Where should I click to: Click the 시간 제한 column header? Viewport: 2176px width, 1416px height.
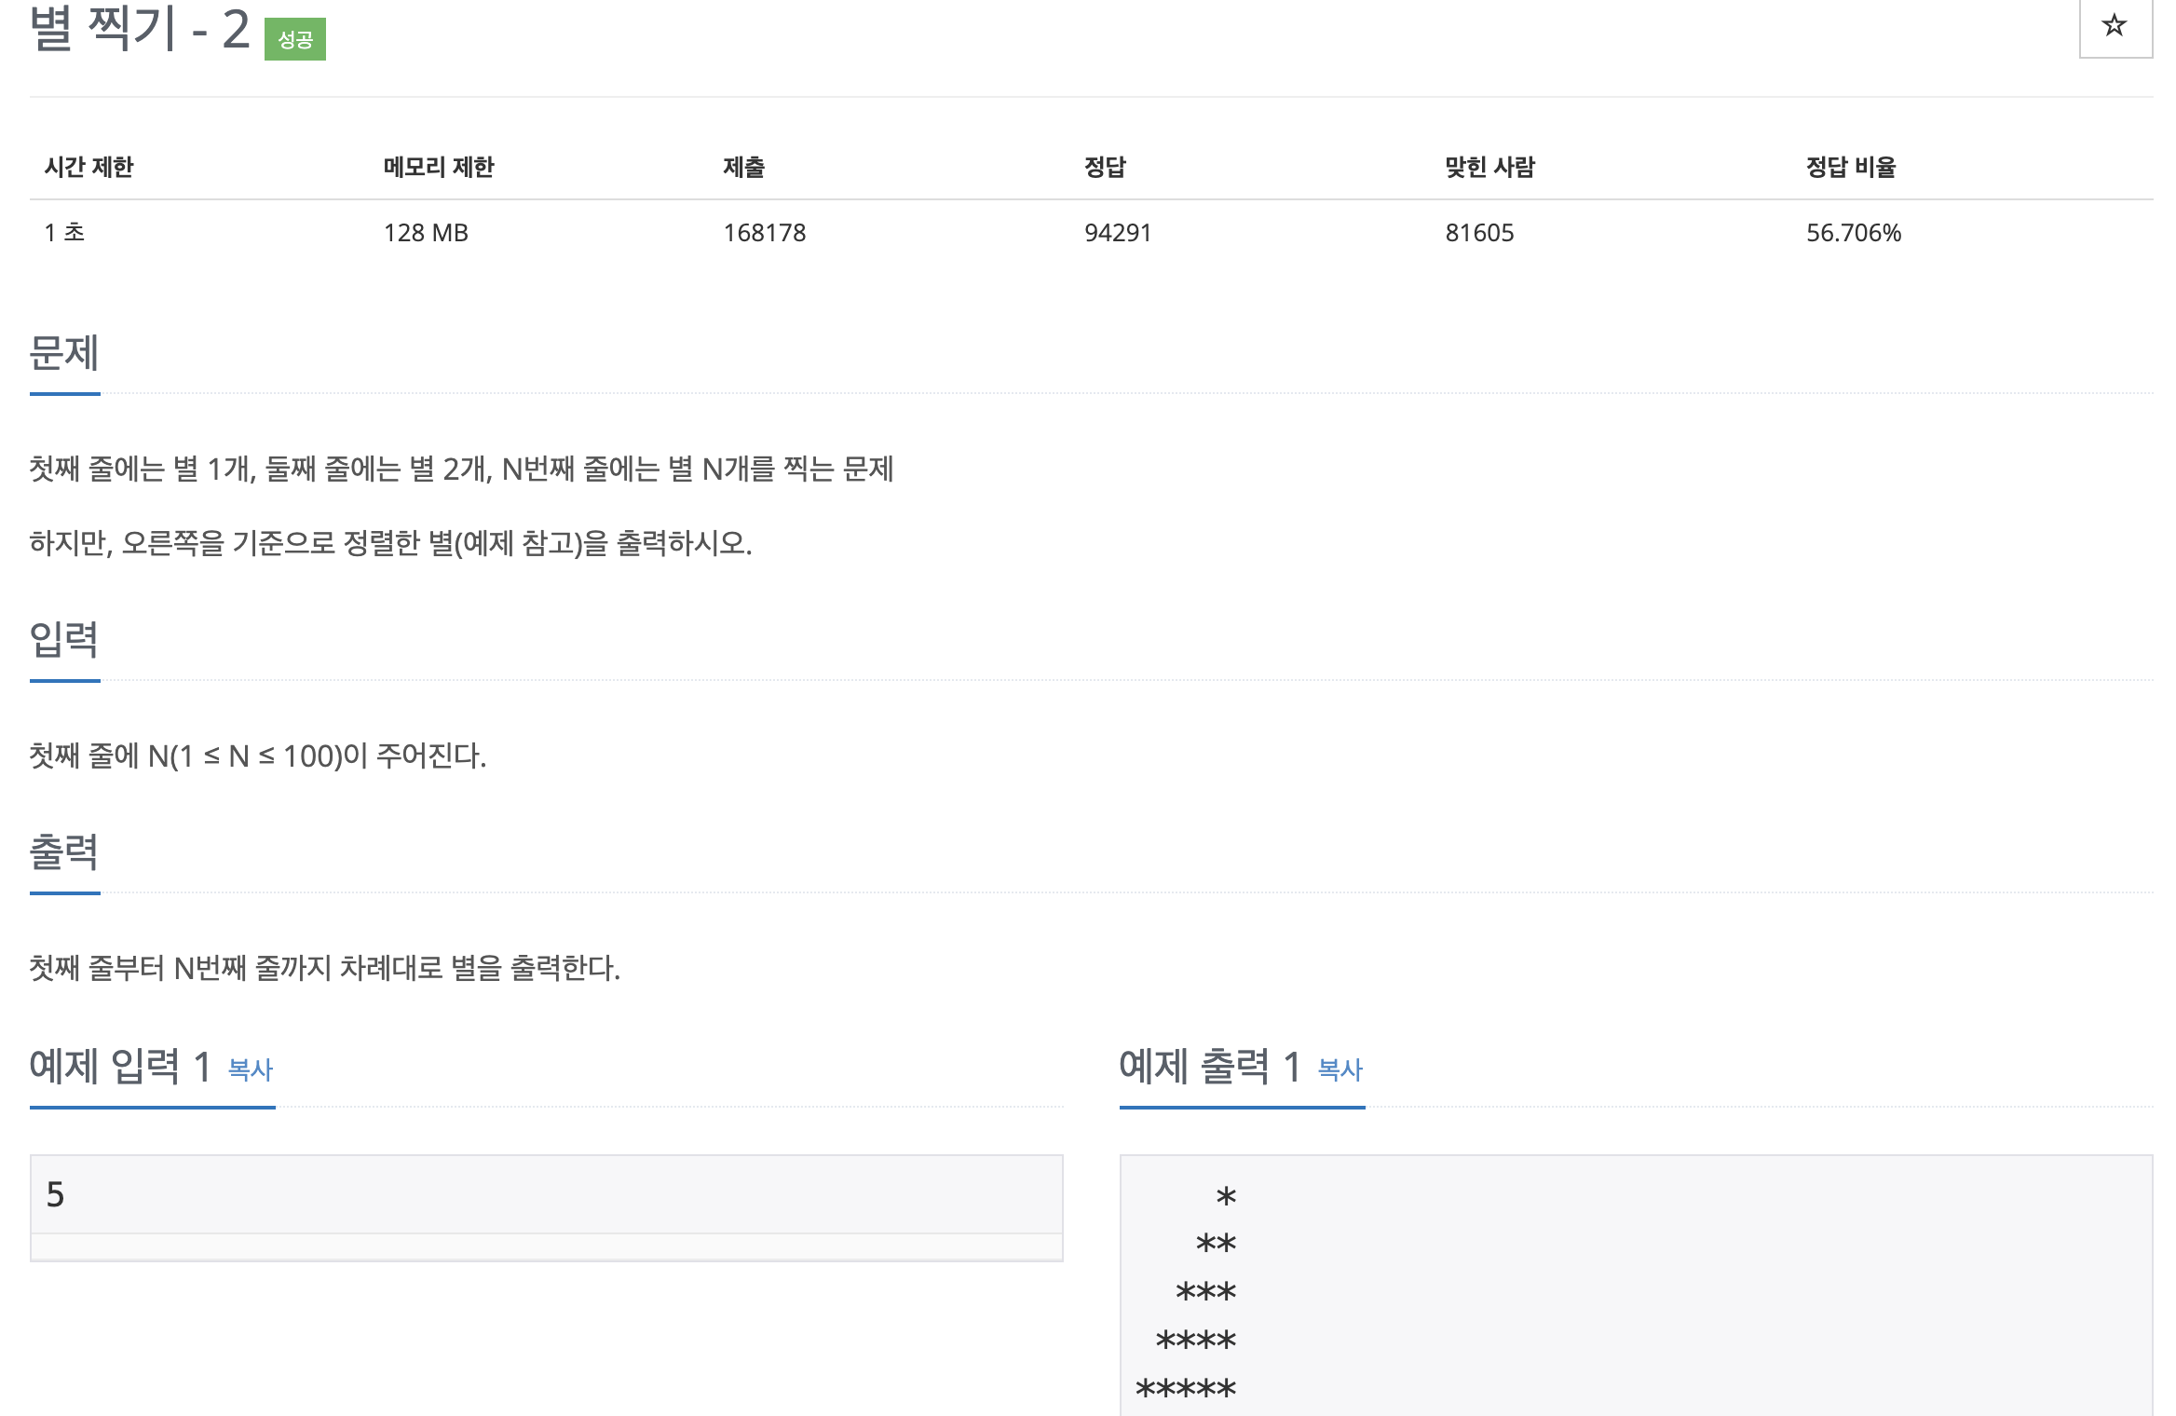89,167
